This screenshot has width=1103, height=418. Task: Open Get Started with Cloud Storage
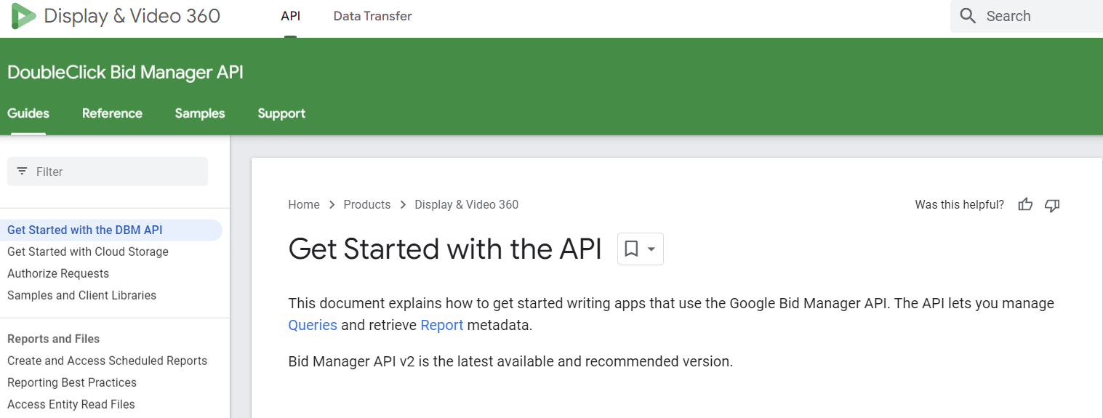(88, 252)
